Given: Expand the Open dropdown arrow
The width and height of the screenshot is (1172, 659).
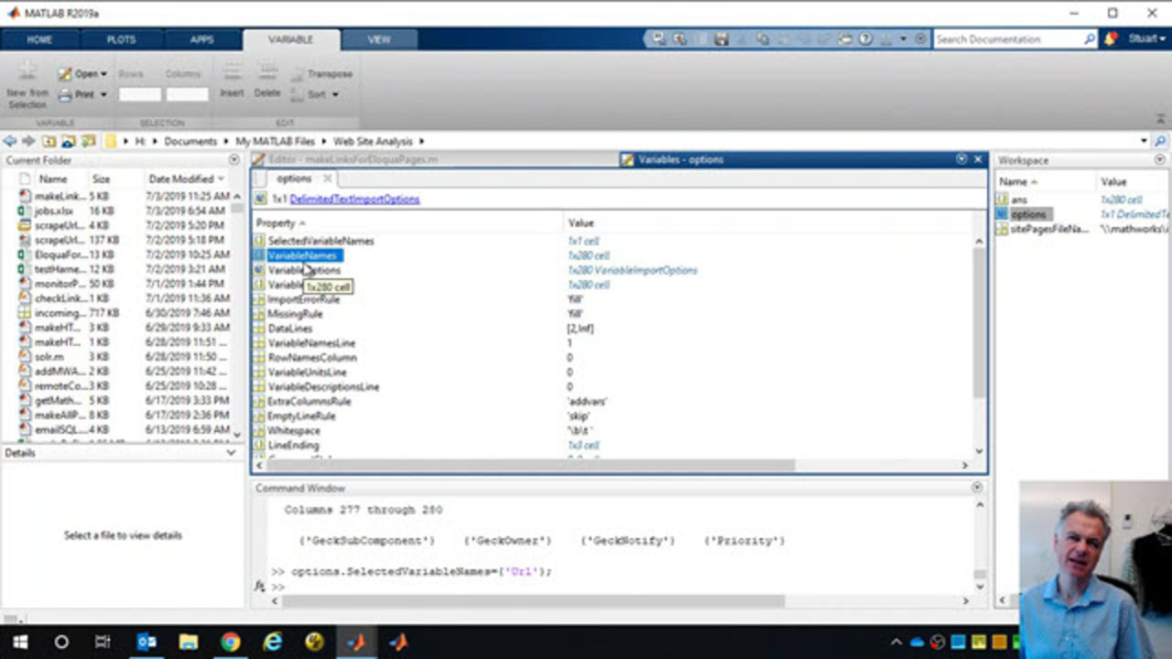Looking at the screenshot, I should 104,74.
